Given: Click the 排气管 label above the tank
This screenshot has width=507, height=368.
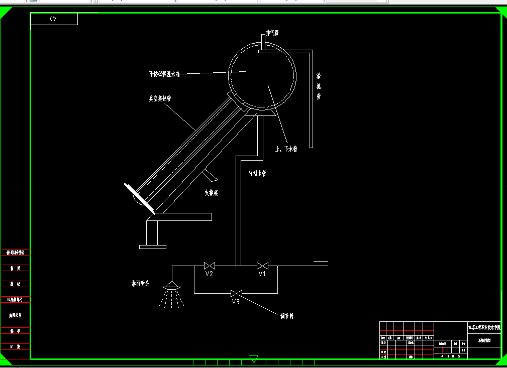Looking at the screenshot, I should 272,33.
